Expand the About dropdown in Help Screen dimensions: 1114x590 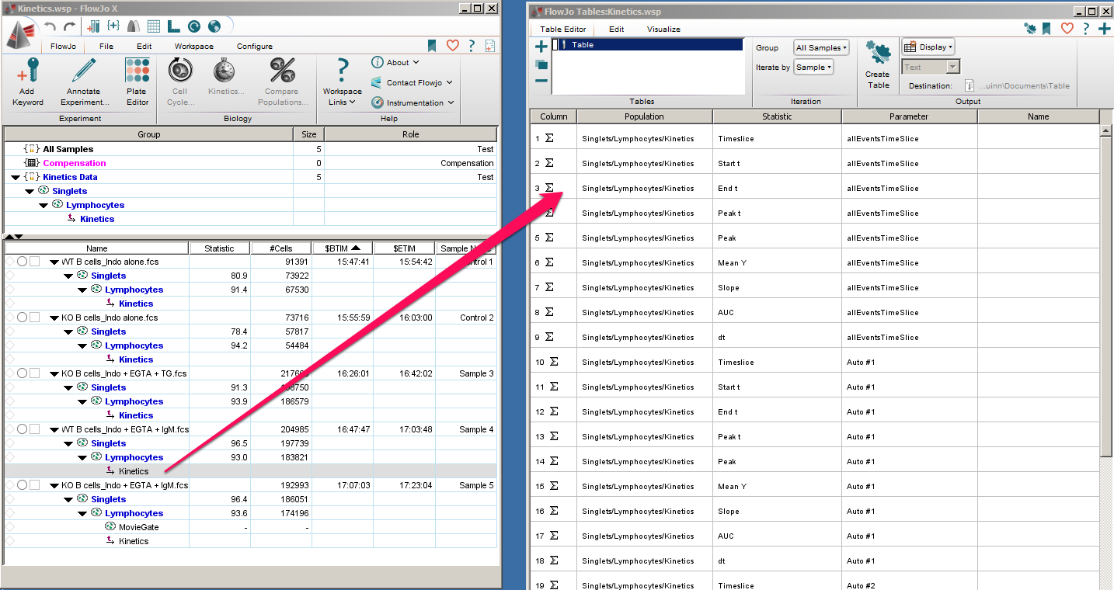[x=395, y=62]
